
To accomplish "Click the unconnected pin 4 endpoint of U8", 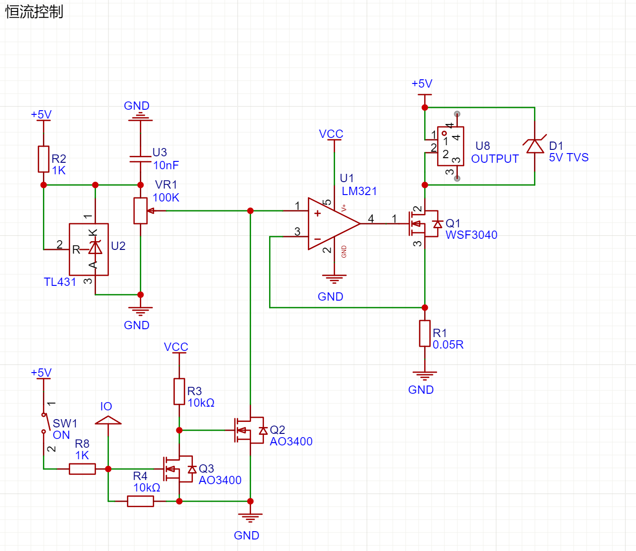I will point(457,114).
